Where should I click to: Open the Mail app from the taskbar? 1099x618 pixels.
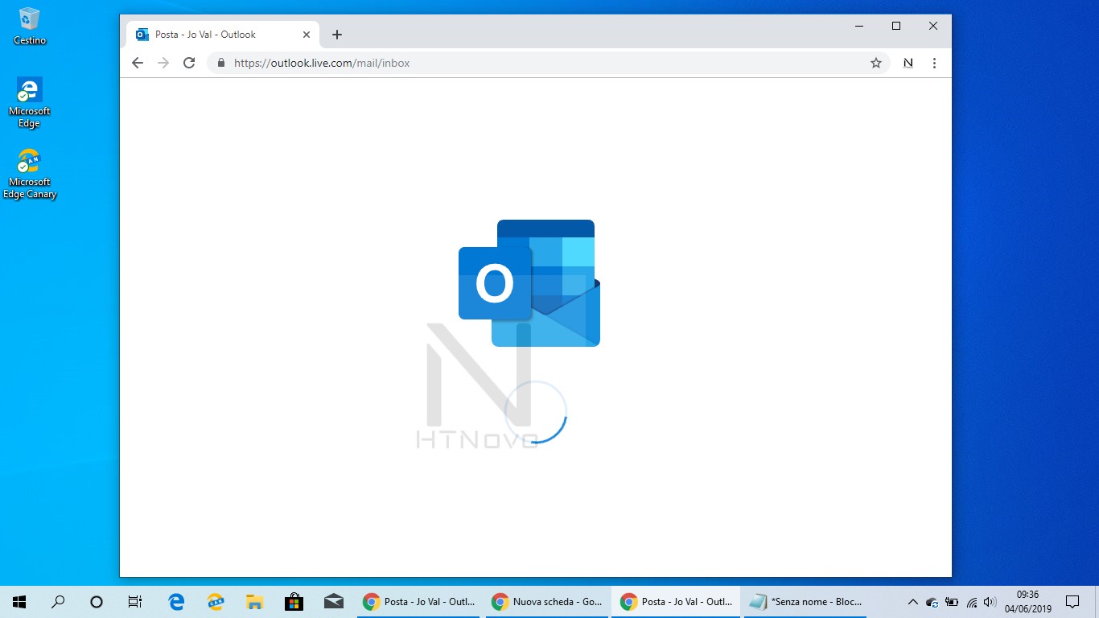click(x=334, y=601)
